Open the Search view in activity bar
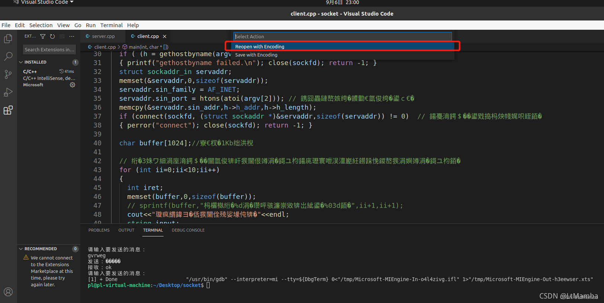The width and height of the screenshot is (604, 303). click(x=8, y=57)
